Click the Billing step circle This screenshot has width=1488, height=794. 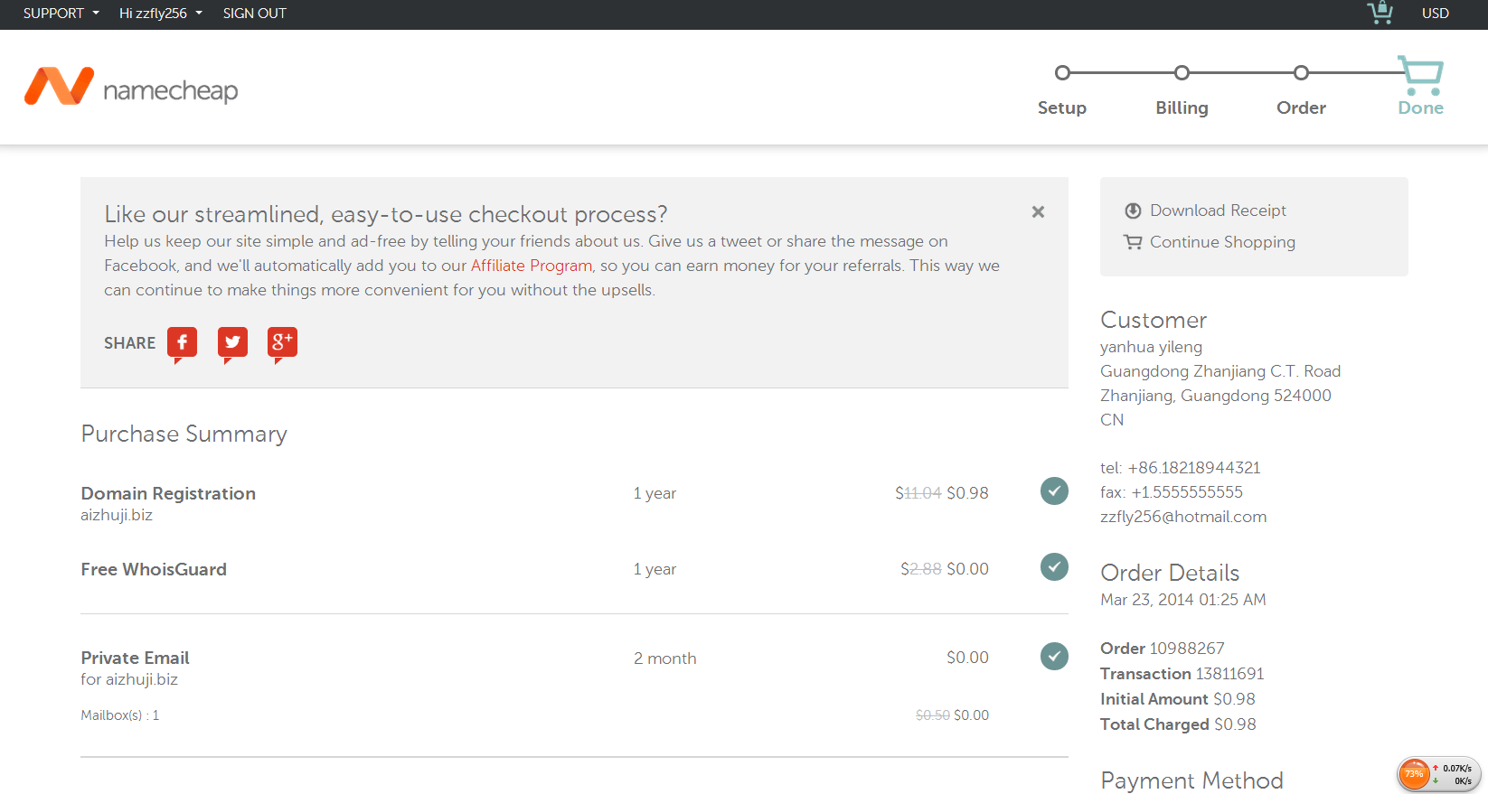coord(1182,72)
